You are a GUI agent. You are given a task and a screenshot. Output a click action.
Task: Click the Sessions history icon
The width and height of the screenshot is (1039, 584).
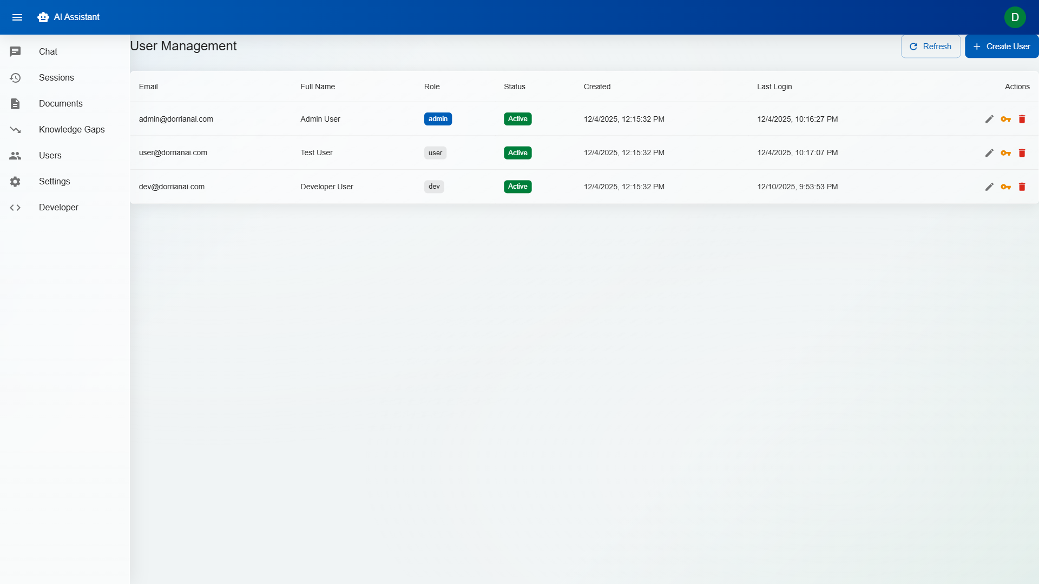coord(15,77)
